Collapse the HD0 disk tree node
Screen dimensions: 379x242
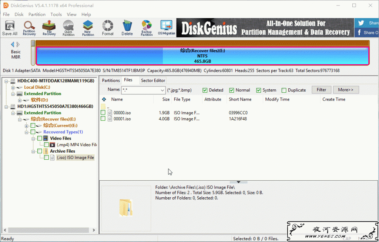(x=6, y=81)
